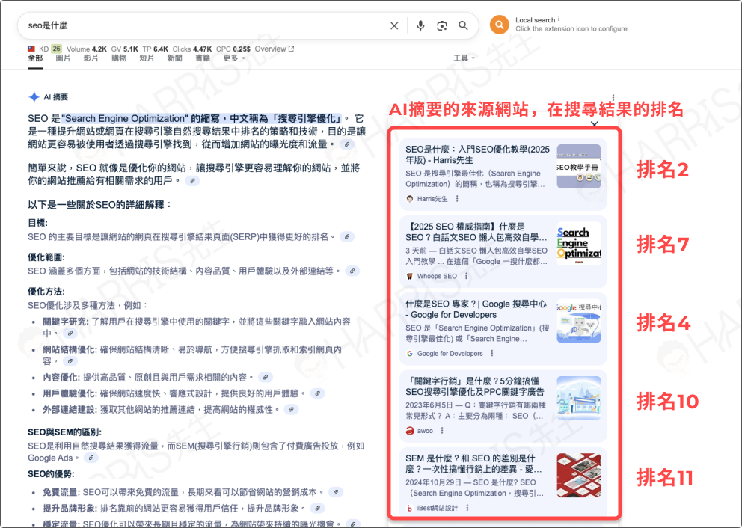
Task: Open the Overview link in the keyword bar
Action: 275,49
